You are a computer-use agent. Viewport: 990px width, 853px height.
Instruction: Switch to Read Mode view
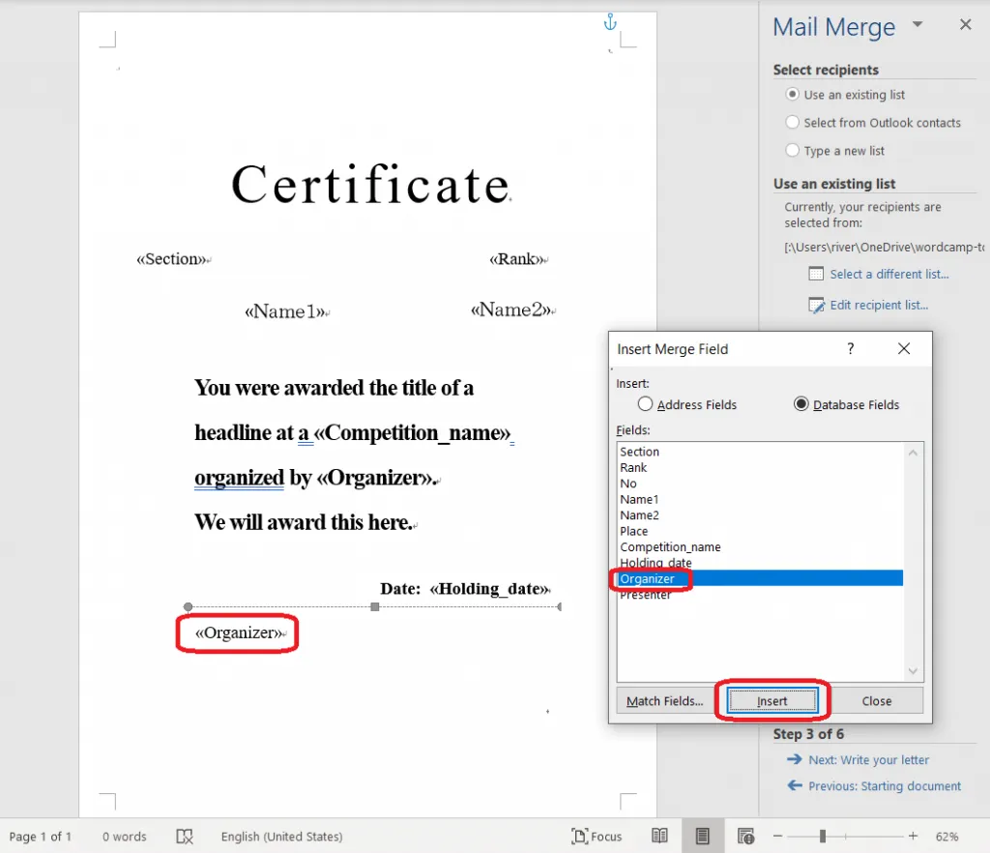pyautogui.click(x=659, y=837)
